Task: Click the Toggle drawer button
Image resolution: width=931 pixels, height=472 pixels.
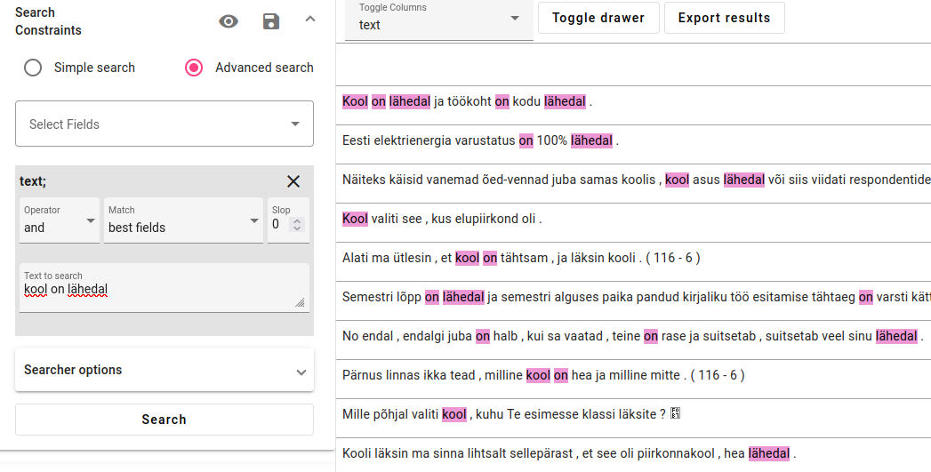Action: (598, 18)
